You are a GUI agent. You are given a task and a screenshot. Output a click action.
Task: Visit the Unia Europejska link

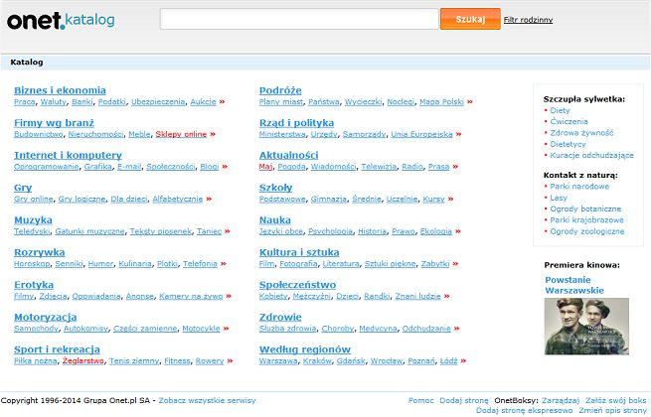point(421,134)
